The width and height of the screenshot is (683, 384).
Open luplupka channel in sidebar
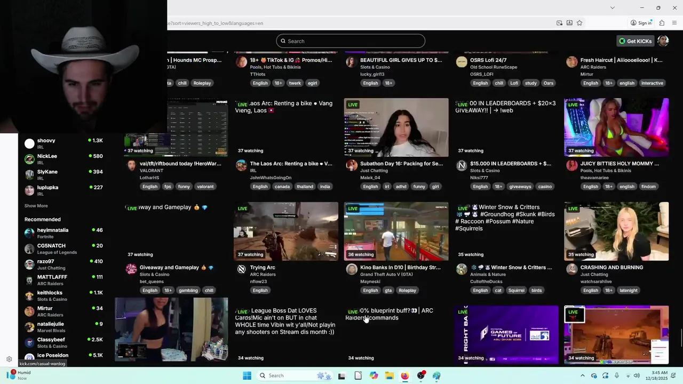point(63,190)
